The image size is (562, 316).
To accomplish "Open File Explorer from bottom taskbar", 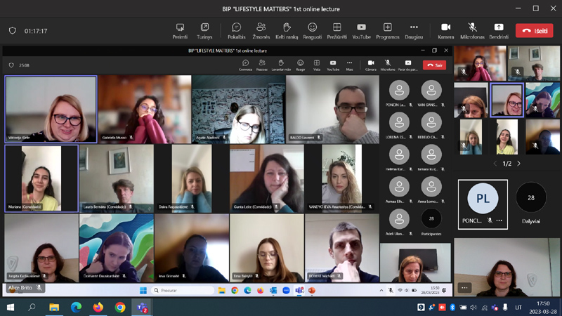I will (54, 308).
